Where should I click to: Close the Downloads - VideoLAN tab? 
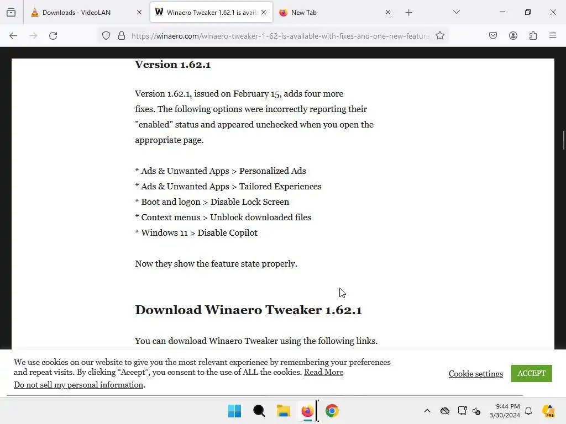(139, 12)
